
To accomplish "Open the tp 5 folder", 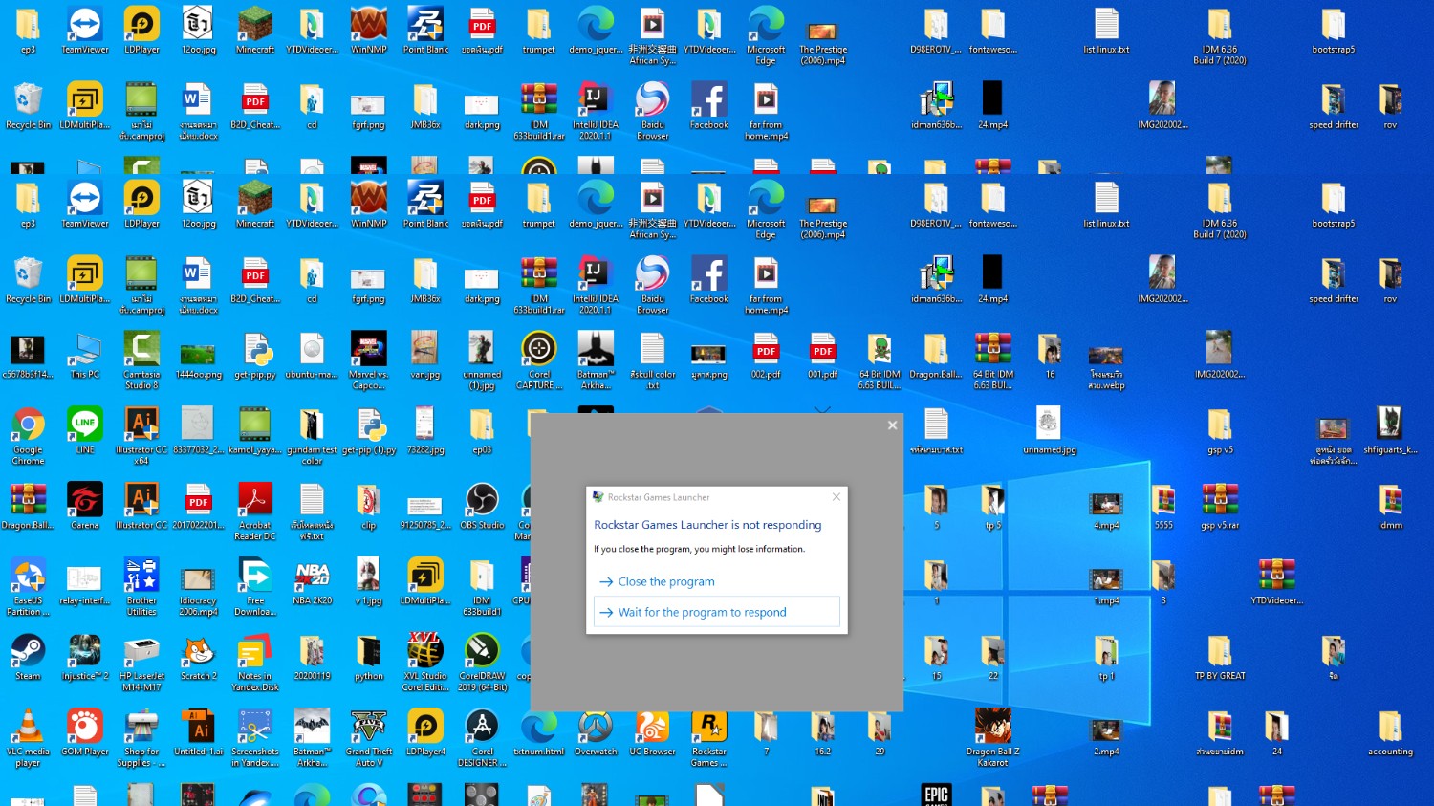I will pyautogui.click(x=992, y=507).
